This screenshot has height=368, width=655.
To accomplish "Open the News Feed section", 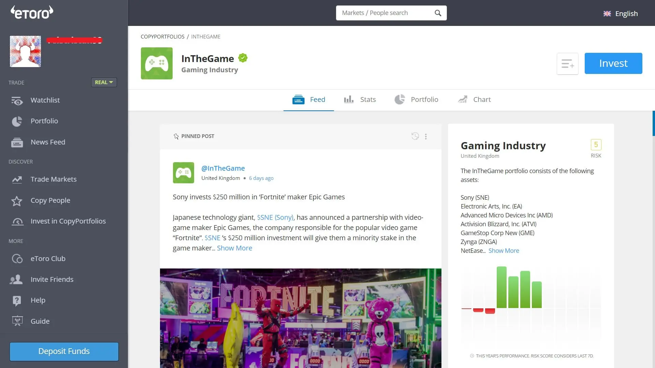I will coord(48,142).
